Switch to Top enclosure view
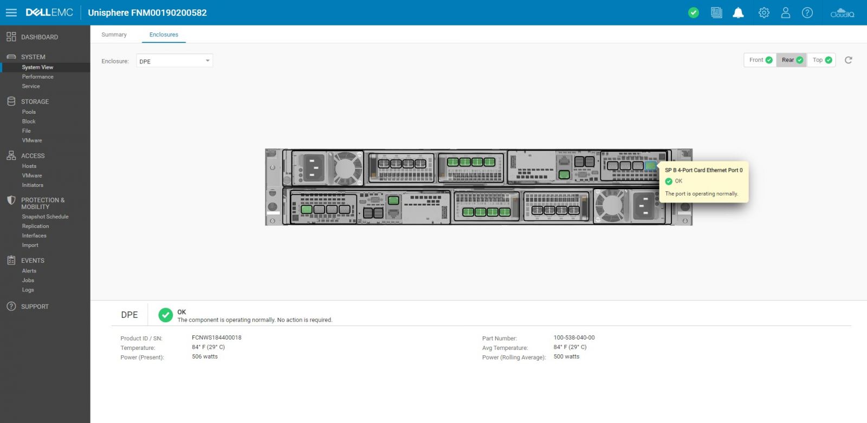The width and height of the screenshot is (867, 423). point(821,60)
